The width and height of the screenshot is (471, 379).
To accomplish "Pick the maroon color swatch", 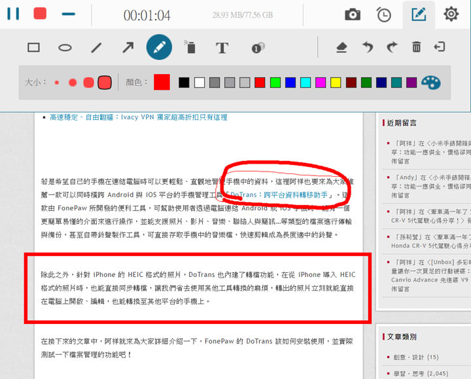I will 351,82.
